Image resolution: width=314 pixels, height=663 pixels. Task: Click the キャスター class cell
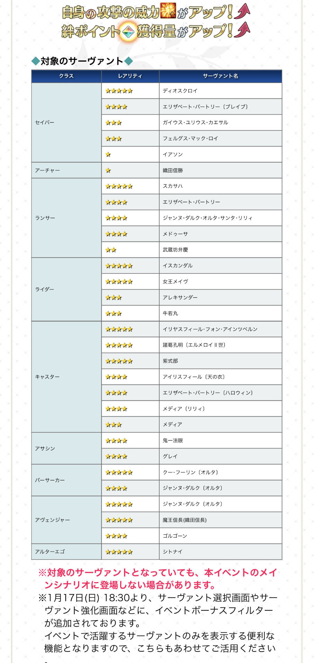[x=47, y=377]
